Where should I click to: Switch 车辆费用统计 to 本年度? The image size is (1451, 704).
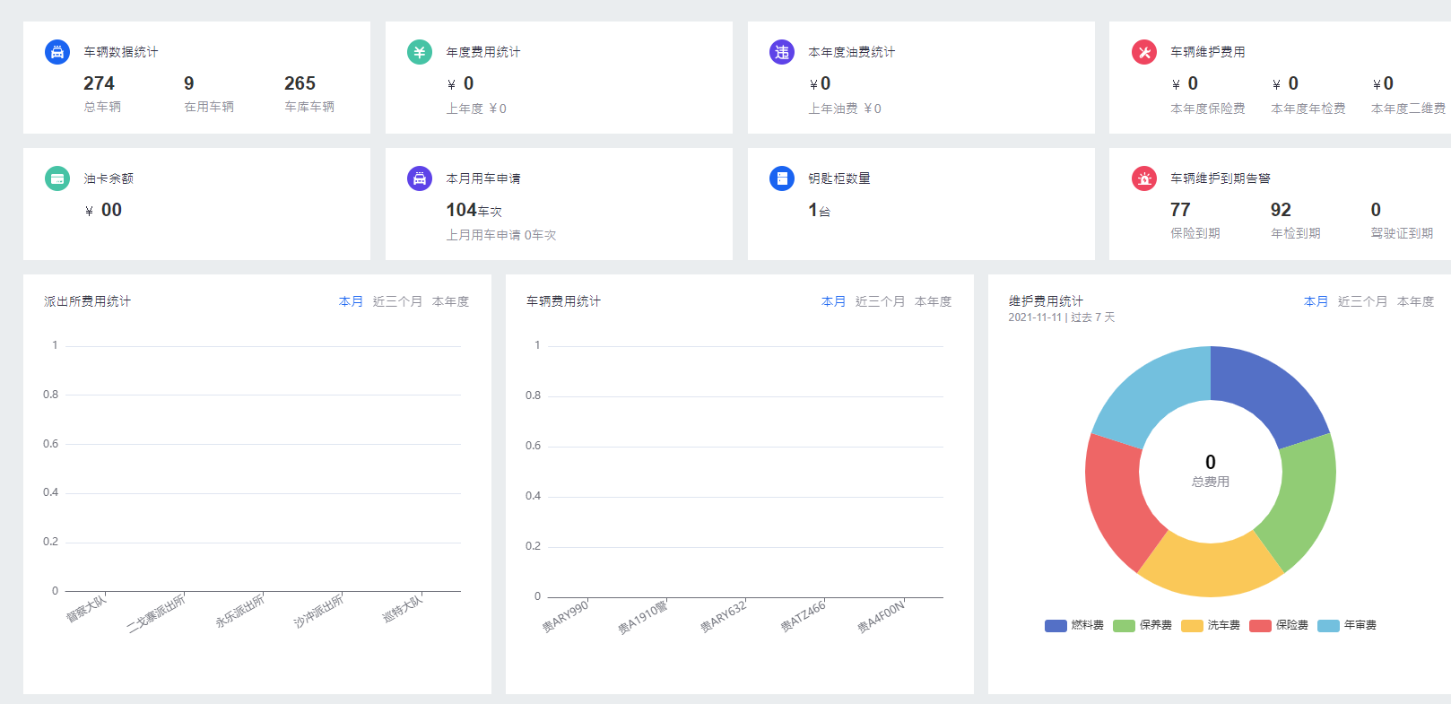(933, 301)
